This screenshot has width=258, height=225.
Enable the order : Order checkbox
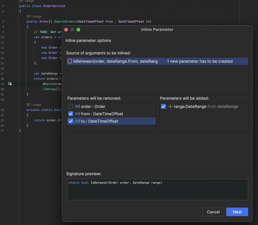pos(71,106)
